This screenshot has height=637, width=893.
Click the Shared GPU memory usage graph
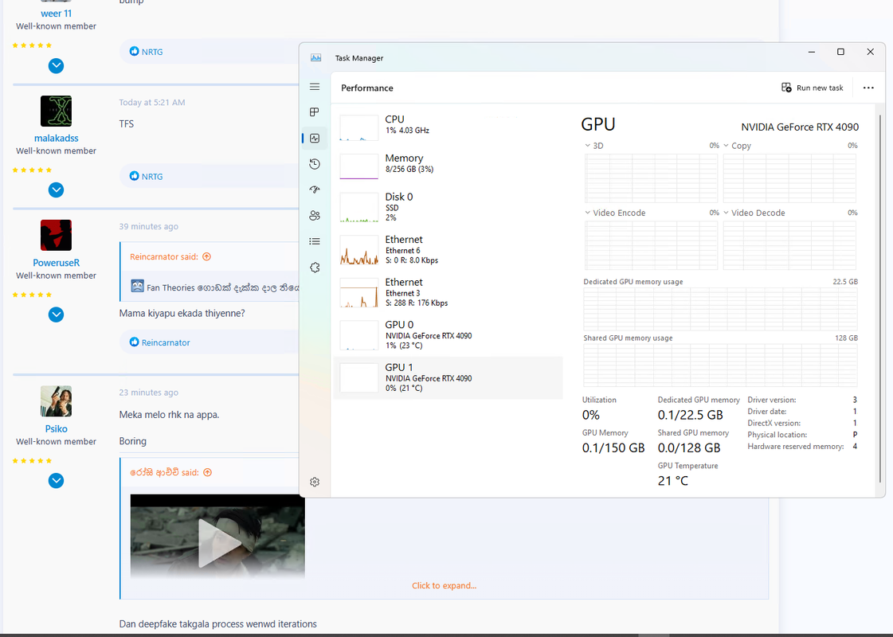tap(720, 365)
